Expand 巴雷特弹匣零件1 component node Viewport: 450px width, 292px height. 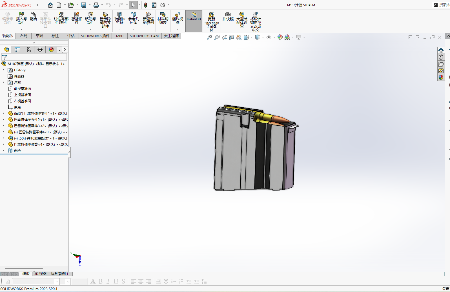coord(3,113)
